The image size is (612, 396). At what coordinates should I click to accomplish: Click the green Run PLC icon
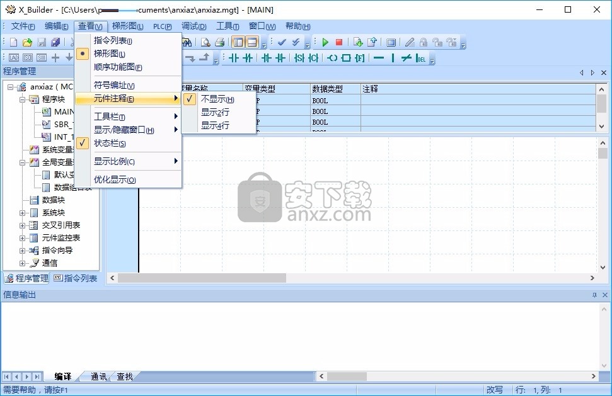click(325, 42)
